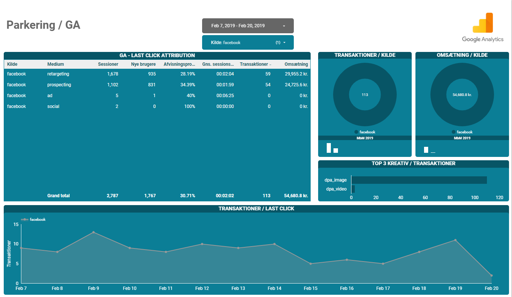Image resolution: width=512 pixels, height=297 pixels.
Task: Select the social medium cell
Action: 53,106
